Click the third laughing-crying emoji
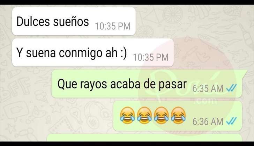The width and height of the screenshot is (254, 146). (x=161, y=115)
